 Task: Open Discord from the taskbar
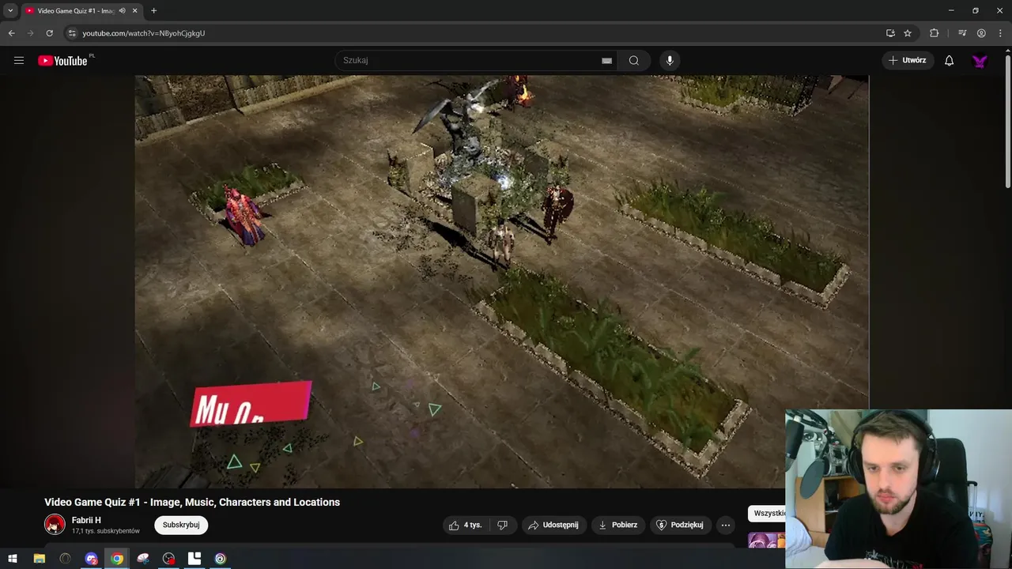pyautogui.click(x=91, y=559)
